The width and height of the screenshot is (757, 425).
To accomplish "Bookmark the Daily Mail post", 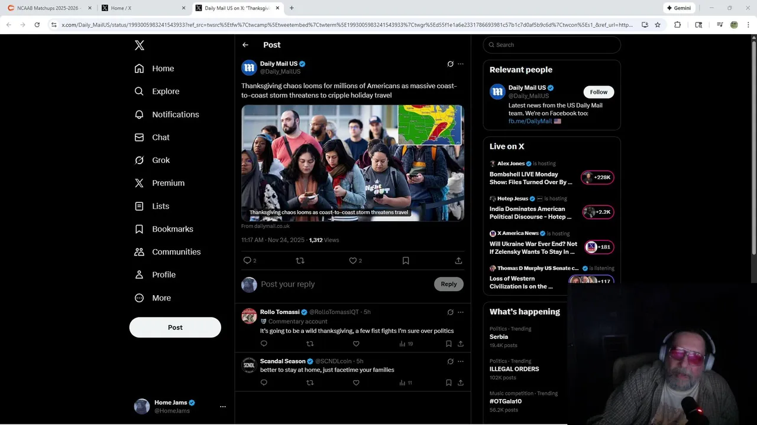I will click(406, 260).
